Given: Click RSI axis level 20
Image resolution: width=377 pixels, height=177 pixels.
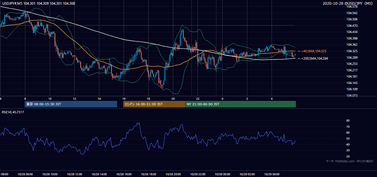Looking at the screenshot, I should [x=348, y=157].
